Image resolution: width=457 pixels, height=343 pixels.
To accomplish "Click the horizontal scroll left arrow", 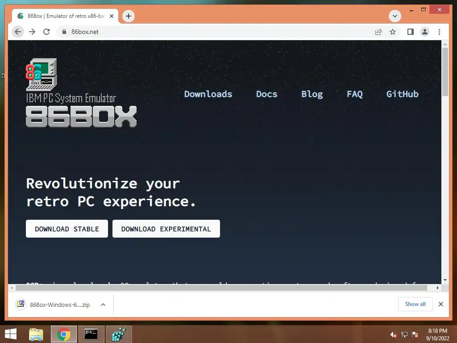I will pyautogui.click(x=11, y=288).
